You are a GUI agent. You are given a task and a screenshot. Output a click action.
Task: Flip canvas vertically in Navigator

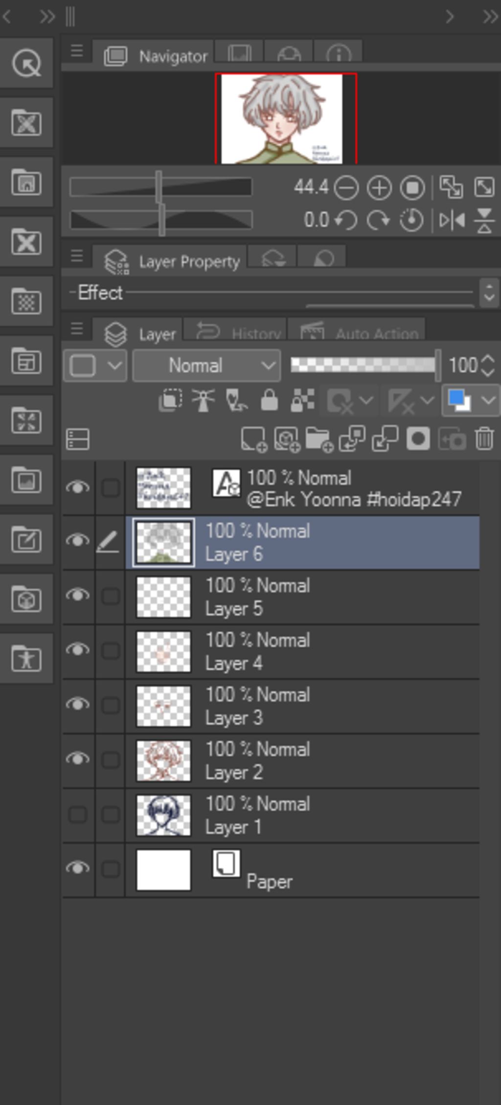pyautogui.click(x=484, y=220)
